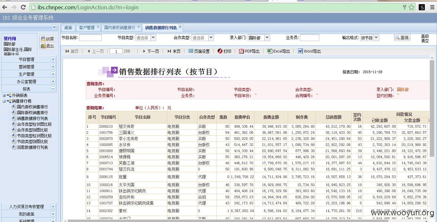
Task: Switch to the 客户管理 tab
Action: click(87, 28)
